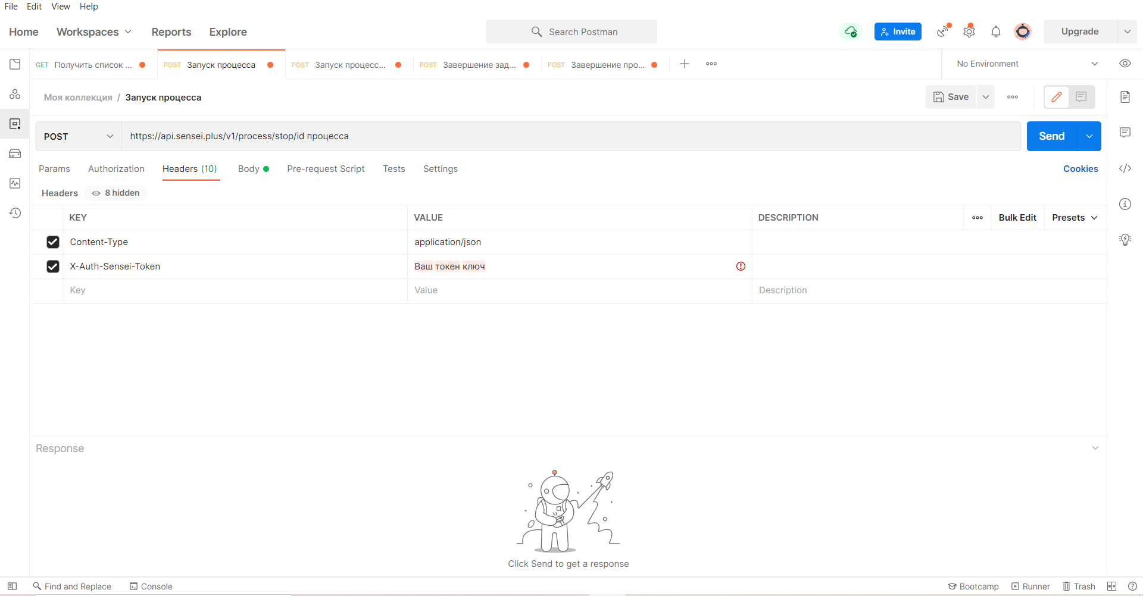Open documentation icon in right sidebar
The image size is (1143, 596).
pos(1125,97)
